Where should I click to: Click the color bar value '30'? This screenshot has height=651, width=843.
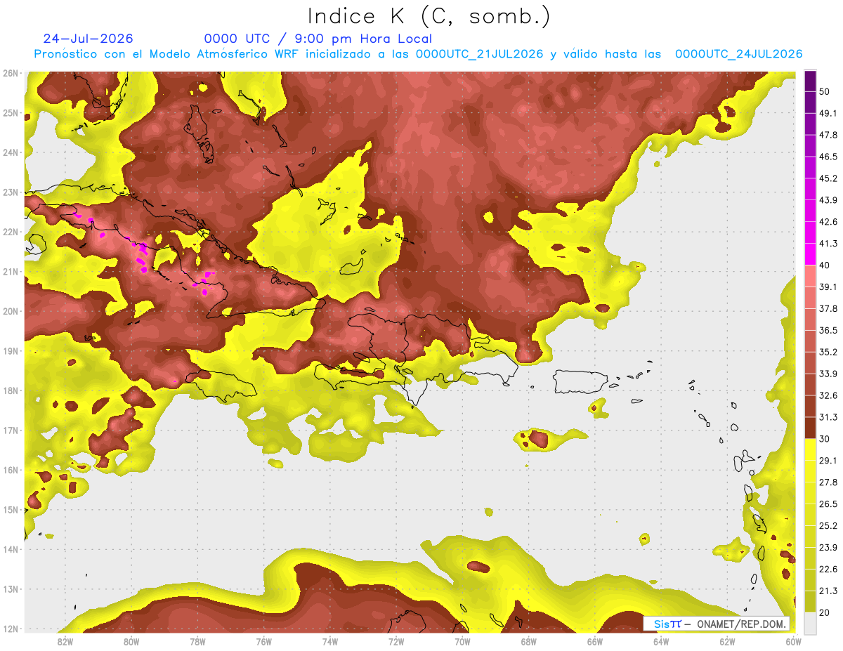point(825,439)
